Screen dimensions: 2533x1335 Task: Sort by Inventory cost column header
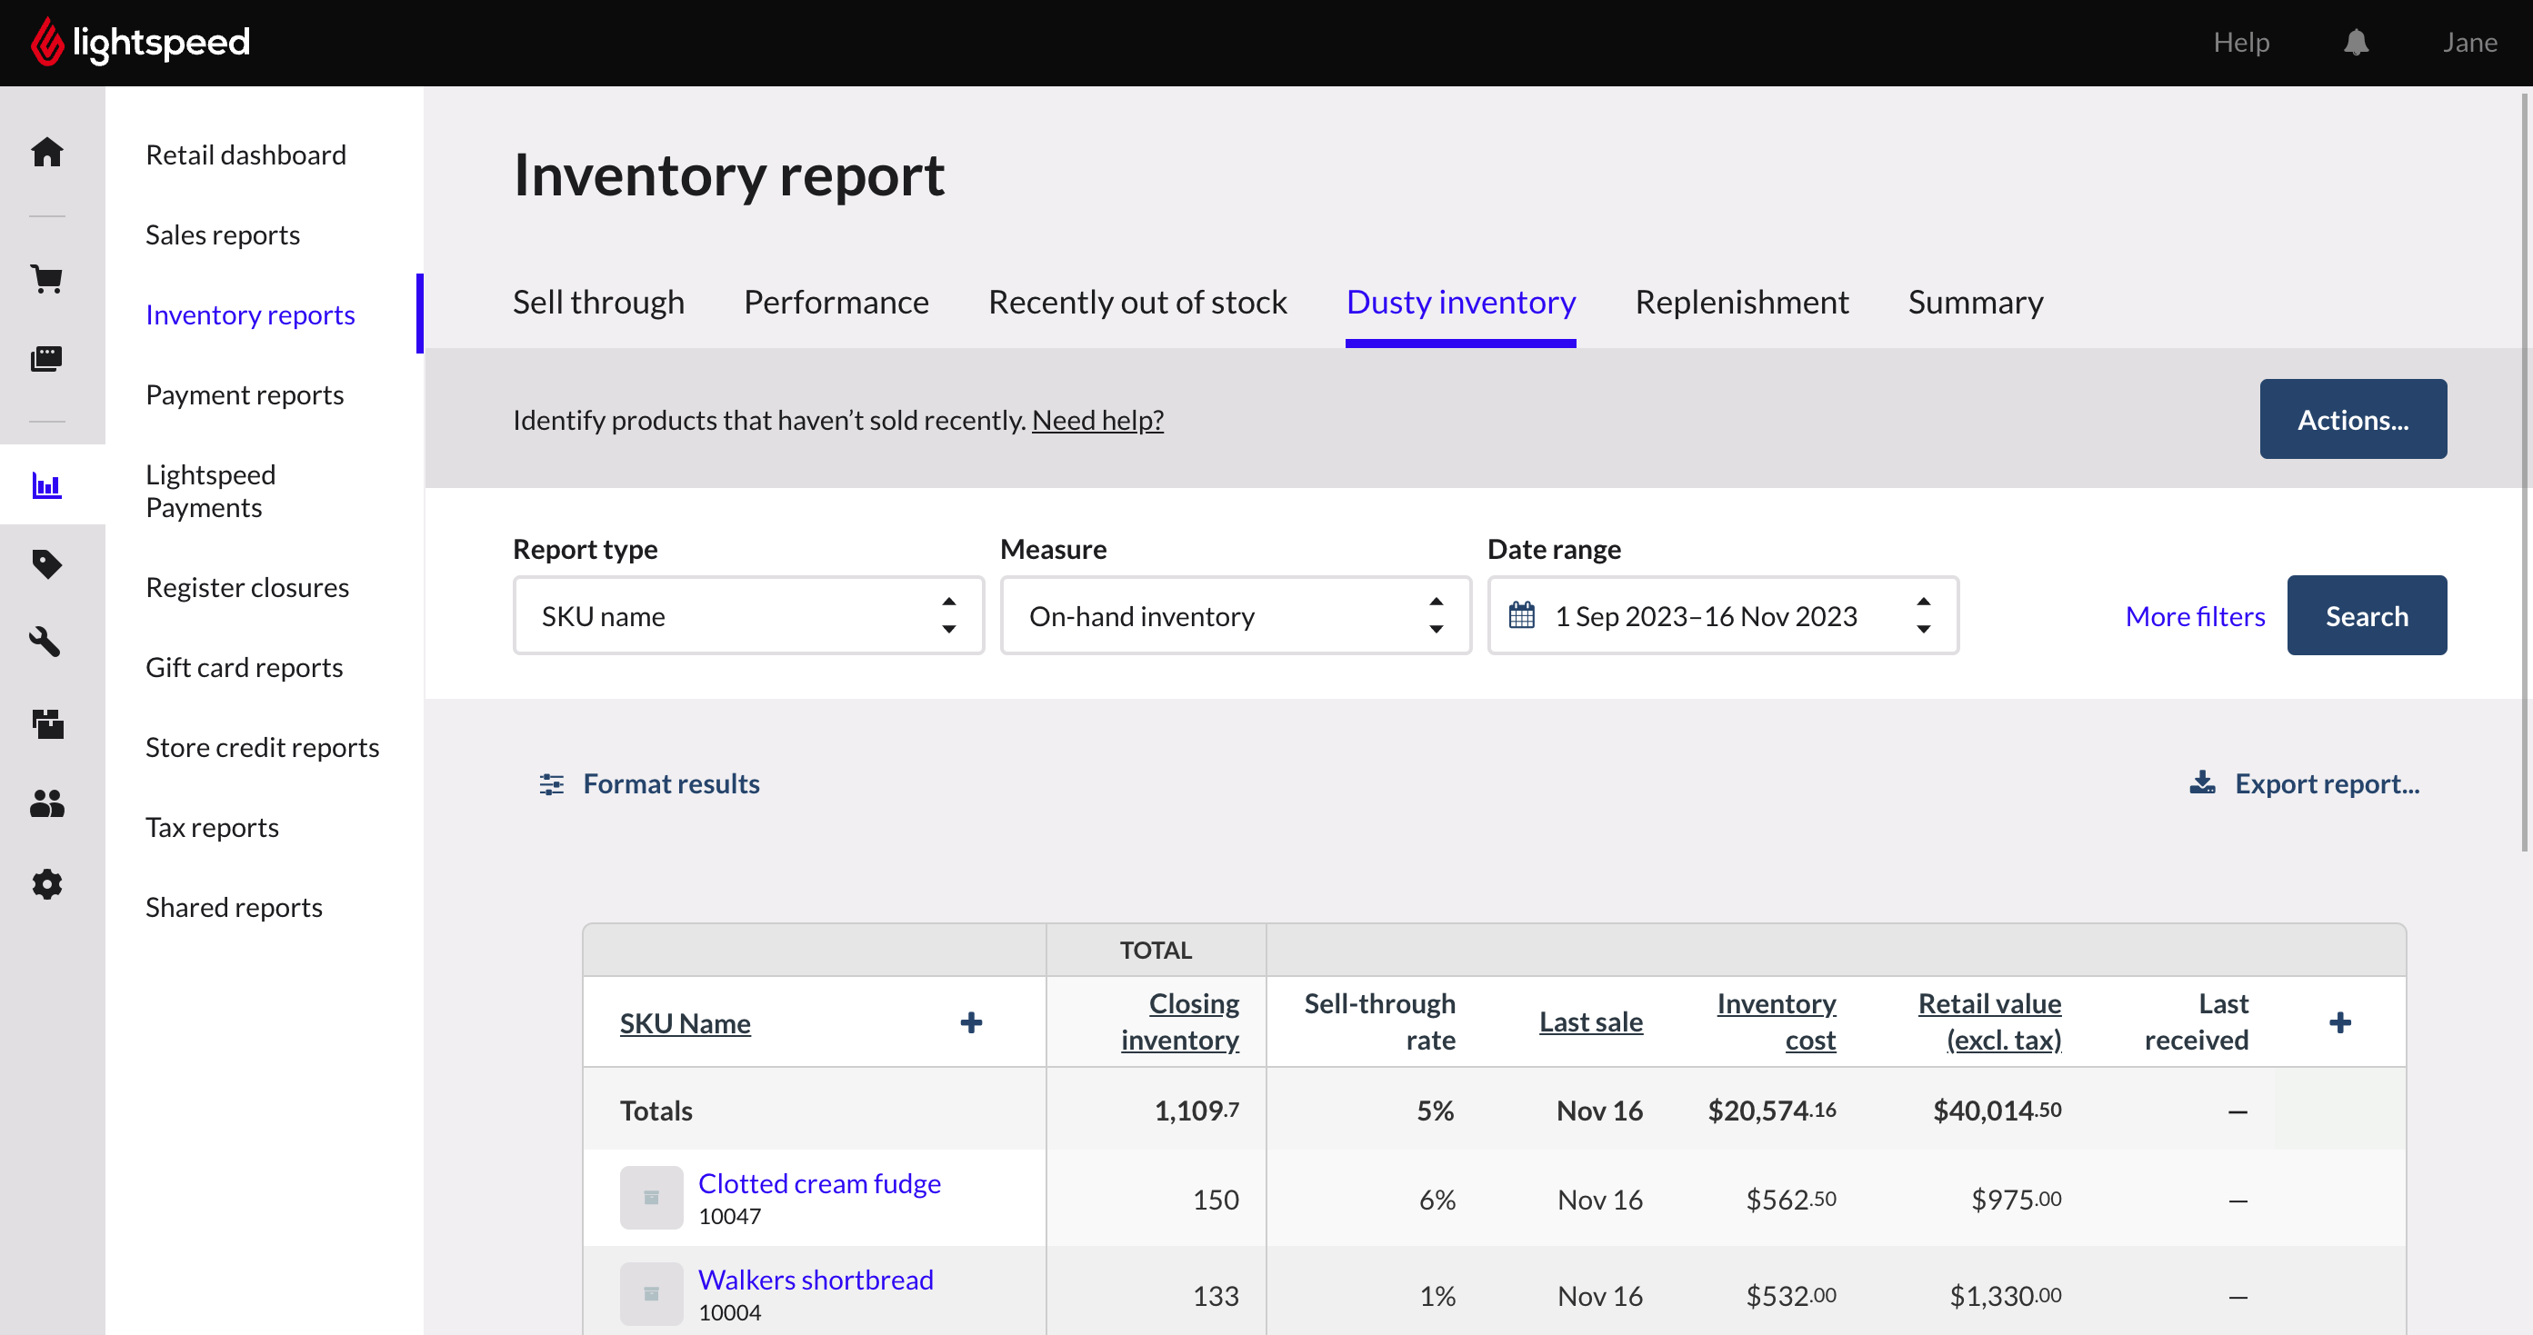point(1776,1021)
